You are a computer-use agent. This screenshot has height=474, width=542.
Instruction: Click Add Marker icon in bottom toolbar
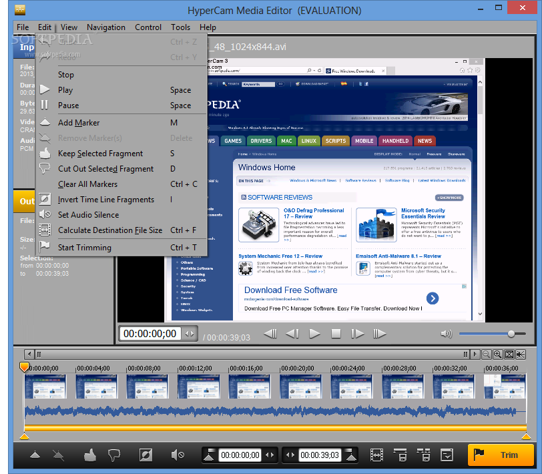35,455
